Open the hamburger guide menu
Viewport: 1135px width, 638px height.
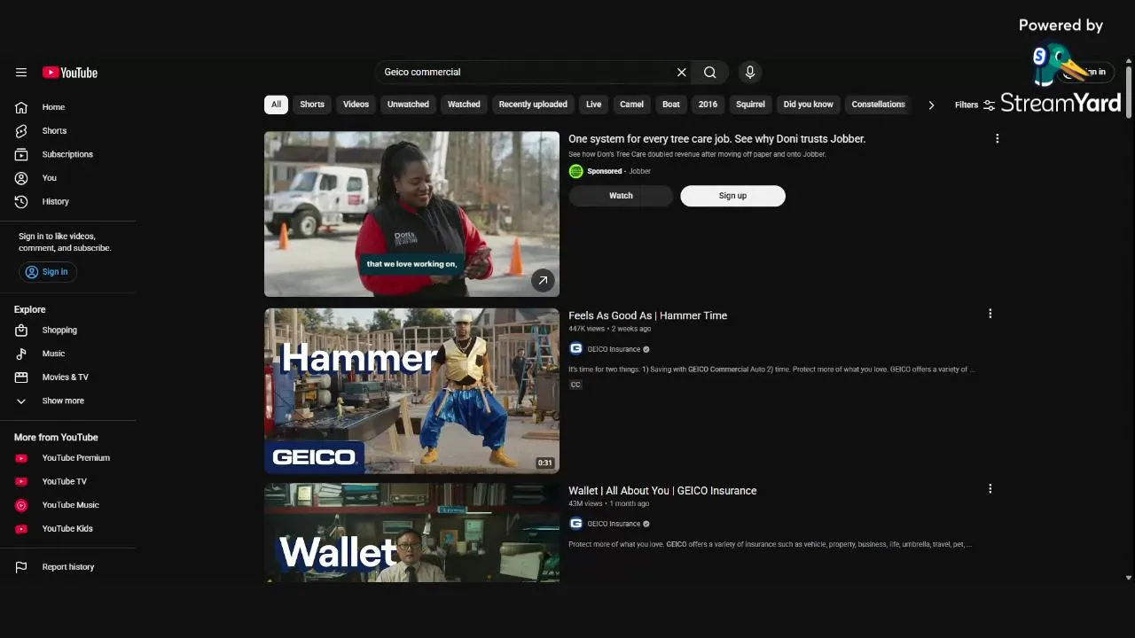[21, 73]
